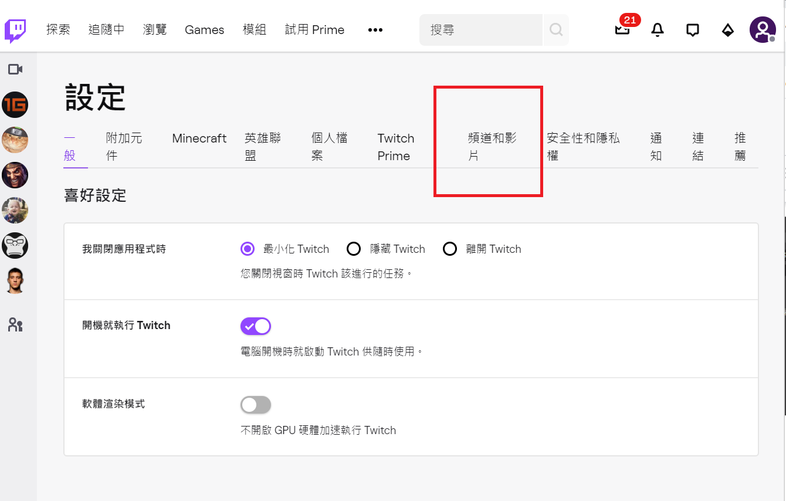The width and height of the screenshot is (786, 501).
Task: Go to 探索 in top navigation
Action: pos(58,30)
